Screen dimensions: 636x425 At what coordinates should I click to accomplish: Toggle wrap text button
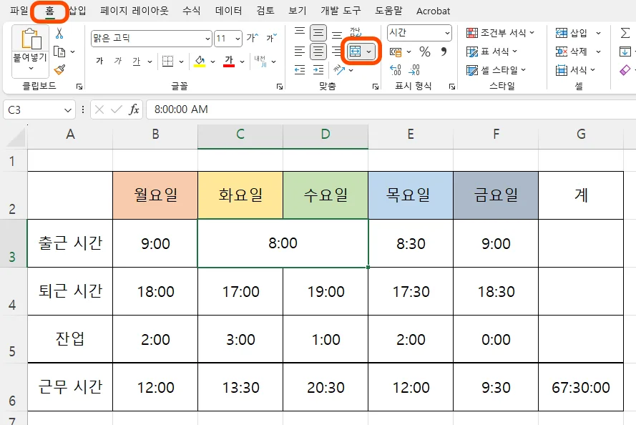[356, 33]
